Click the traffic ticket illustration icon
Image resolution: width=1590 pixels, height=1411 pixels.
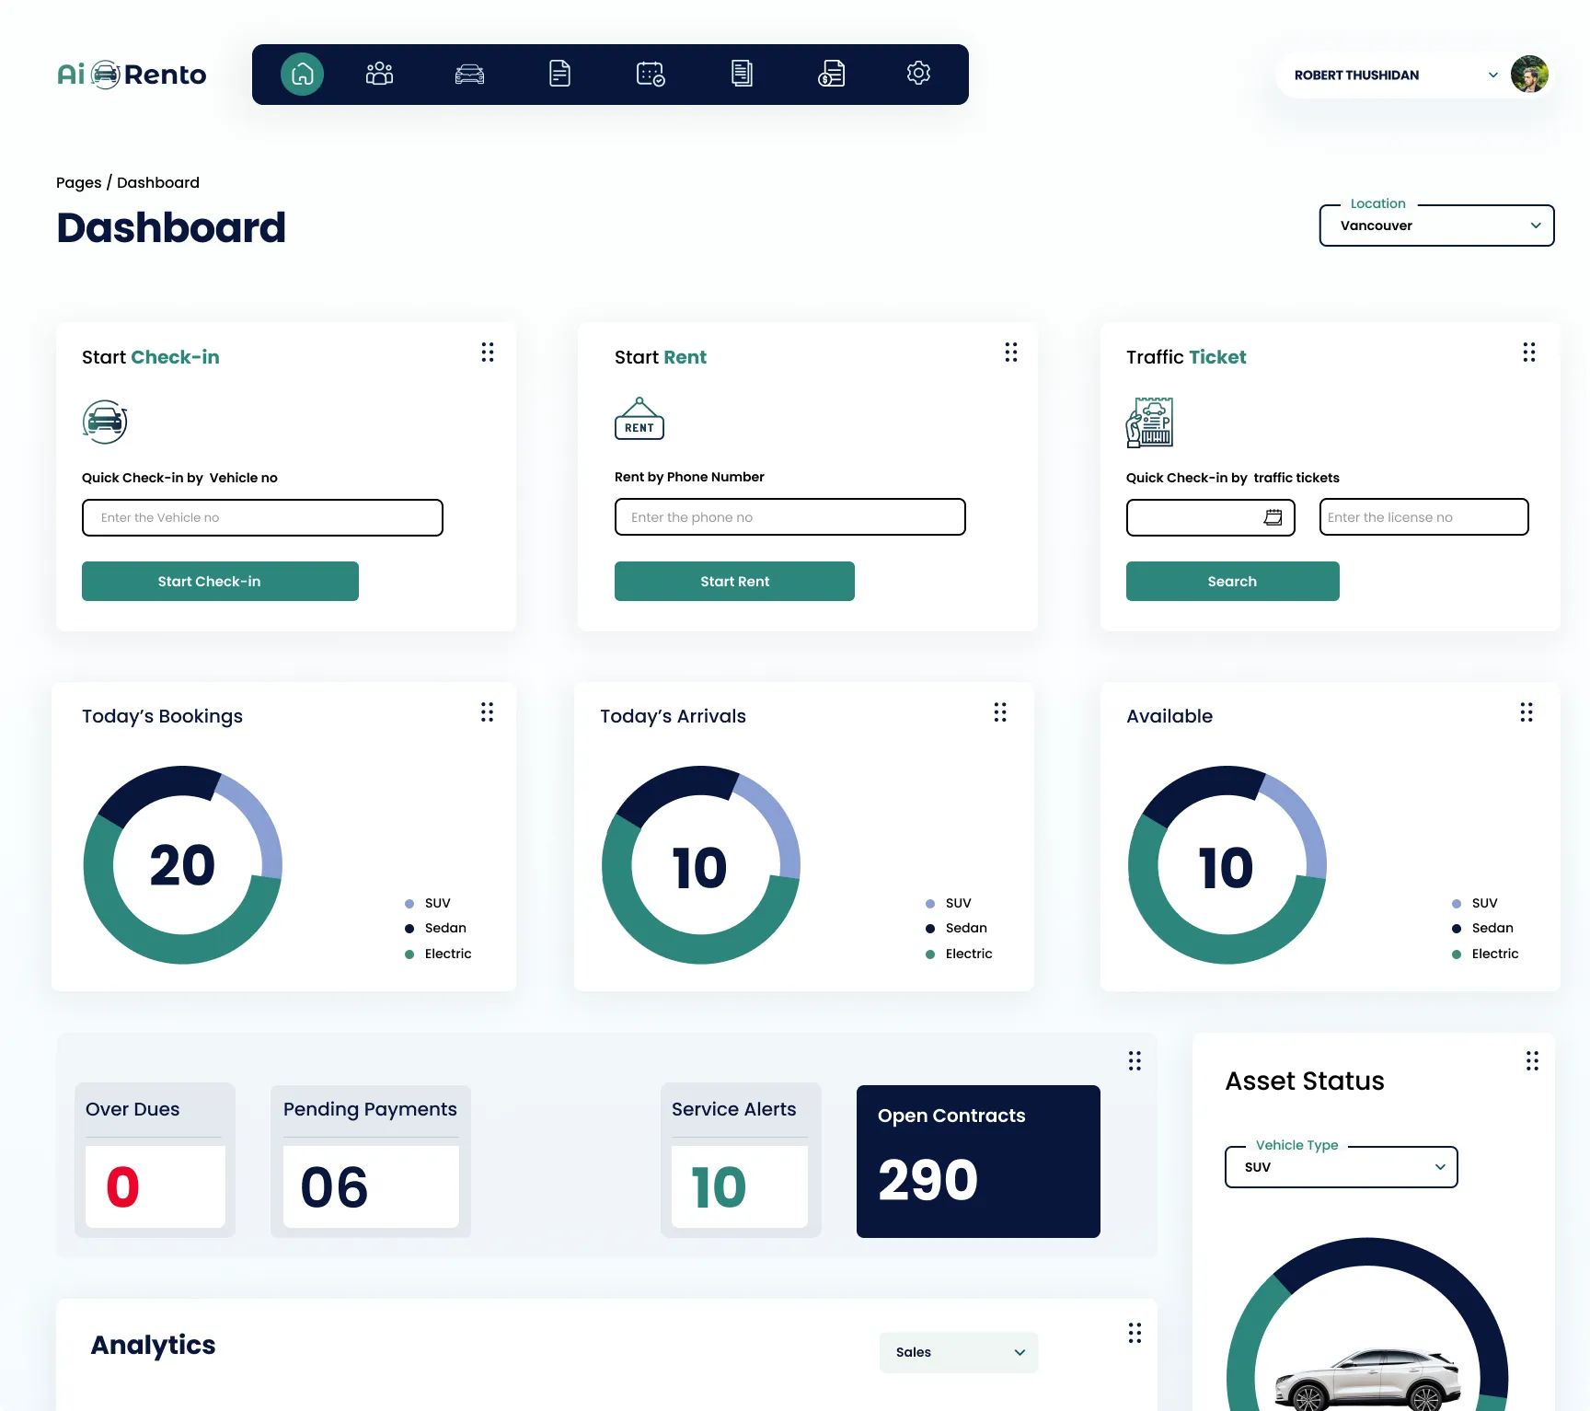pos(1150,422)
